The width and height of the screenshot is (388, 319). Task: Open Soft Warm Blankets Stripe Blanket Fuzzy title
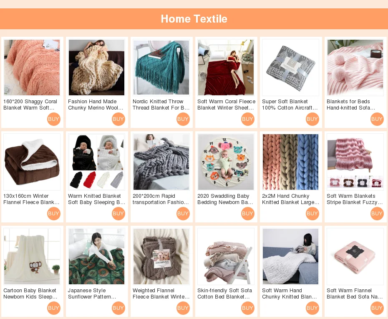(x=355, y=199)
